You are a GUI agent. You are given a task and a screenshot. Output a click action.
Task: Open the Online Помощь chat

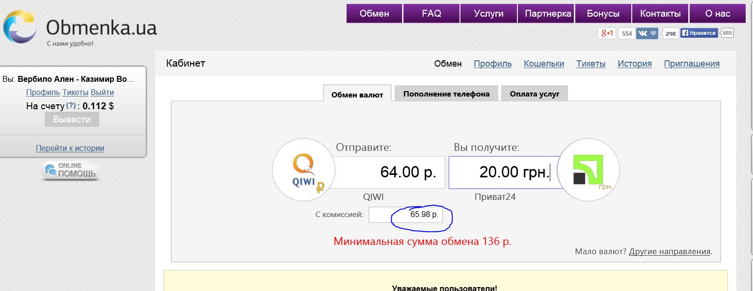tap(72, 170)
